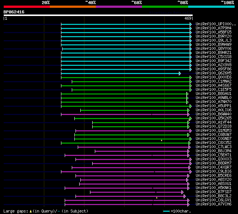
Task: Select the UniRef100_B8GAU1 label
Action: 213,94
